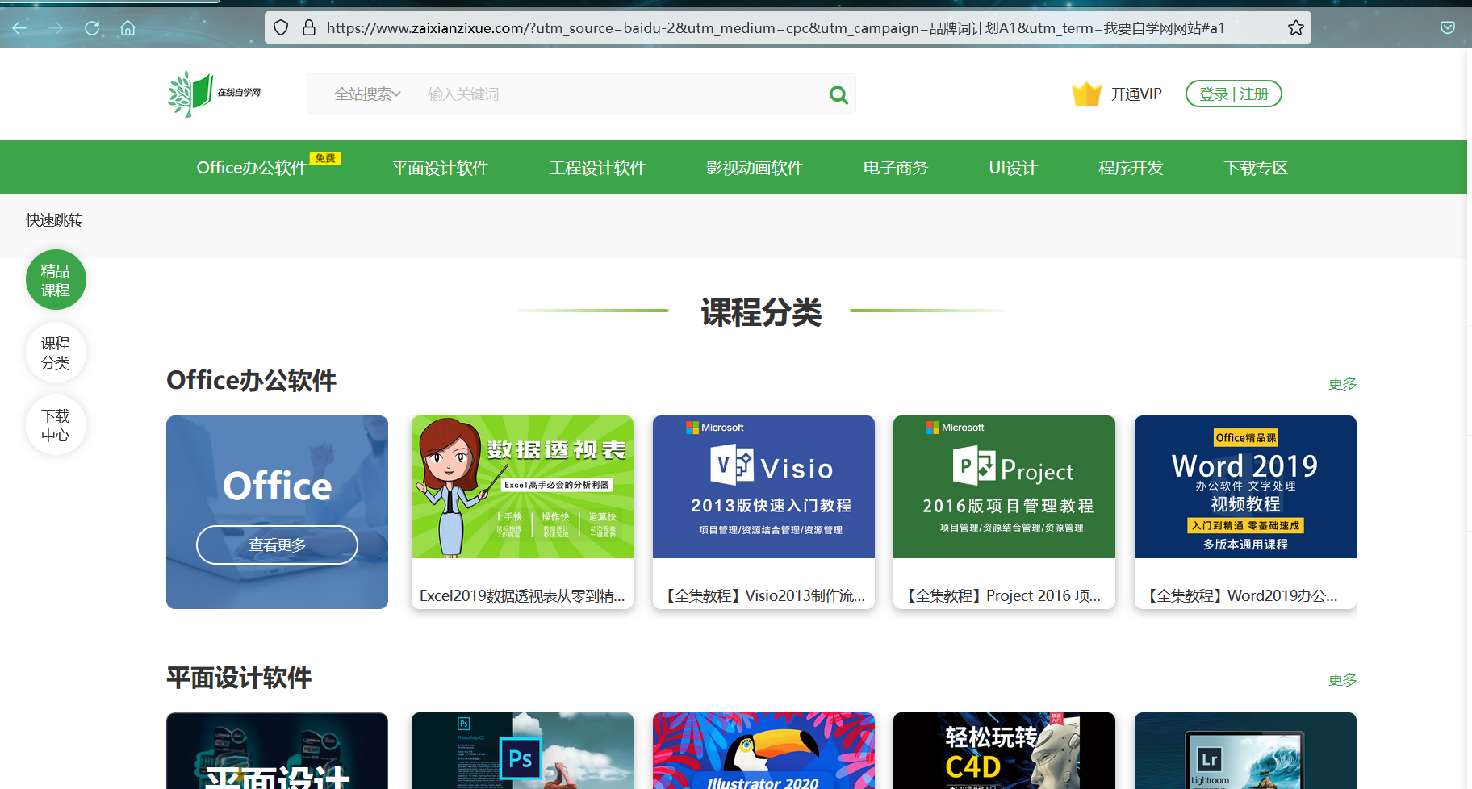Viewport: 1472px width, 789px height.
Task: Open the 电子商务 nav menu
Action: click(x=896, y=168)
